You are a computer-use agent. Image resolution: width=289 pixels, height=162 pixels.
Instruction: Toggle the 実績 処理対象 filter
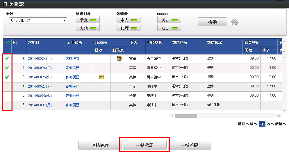tap(88, 28)
